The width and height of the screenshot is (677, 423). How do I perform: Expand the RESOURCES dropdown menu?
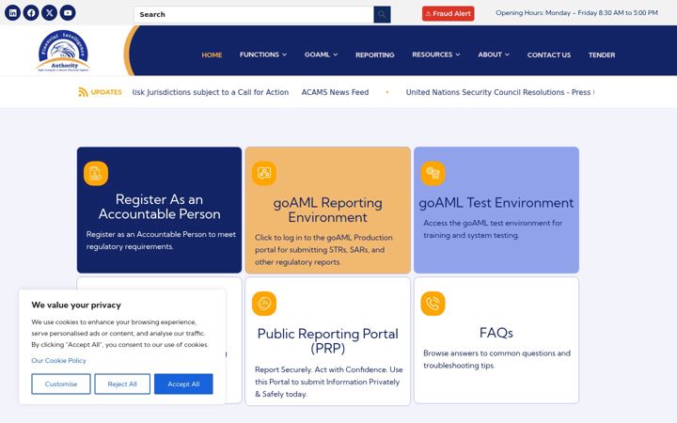coord(436,55)
